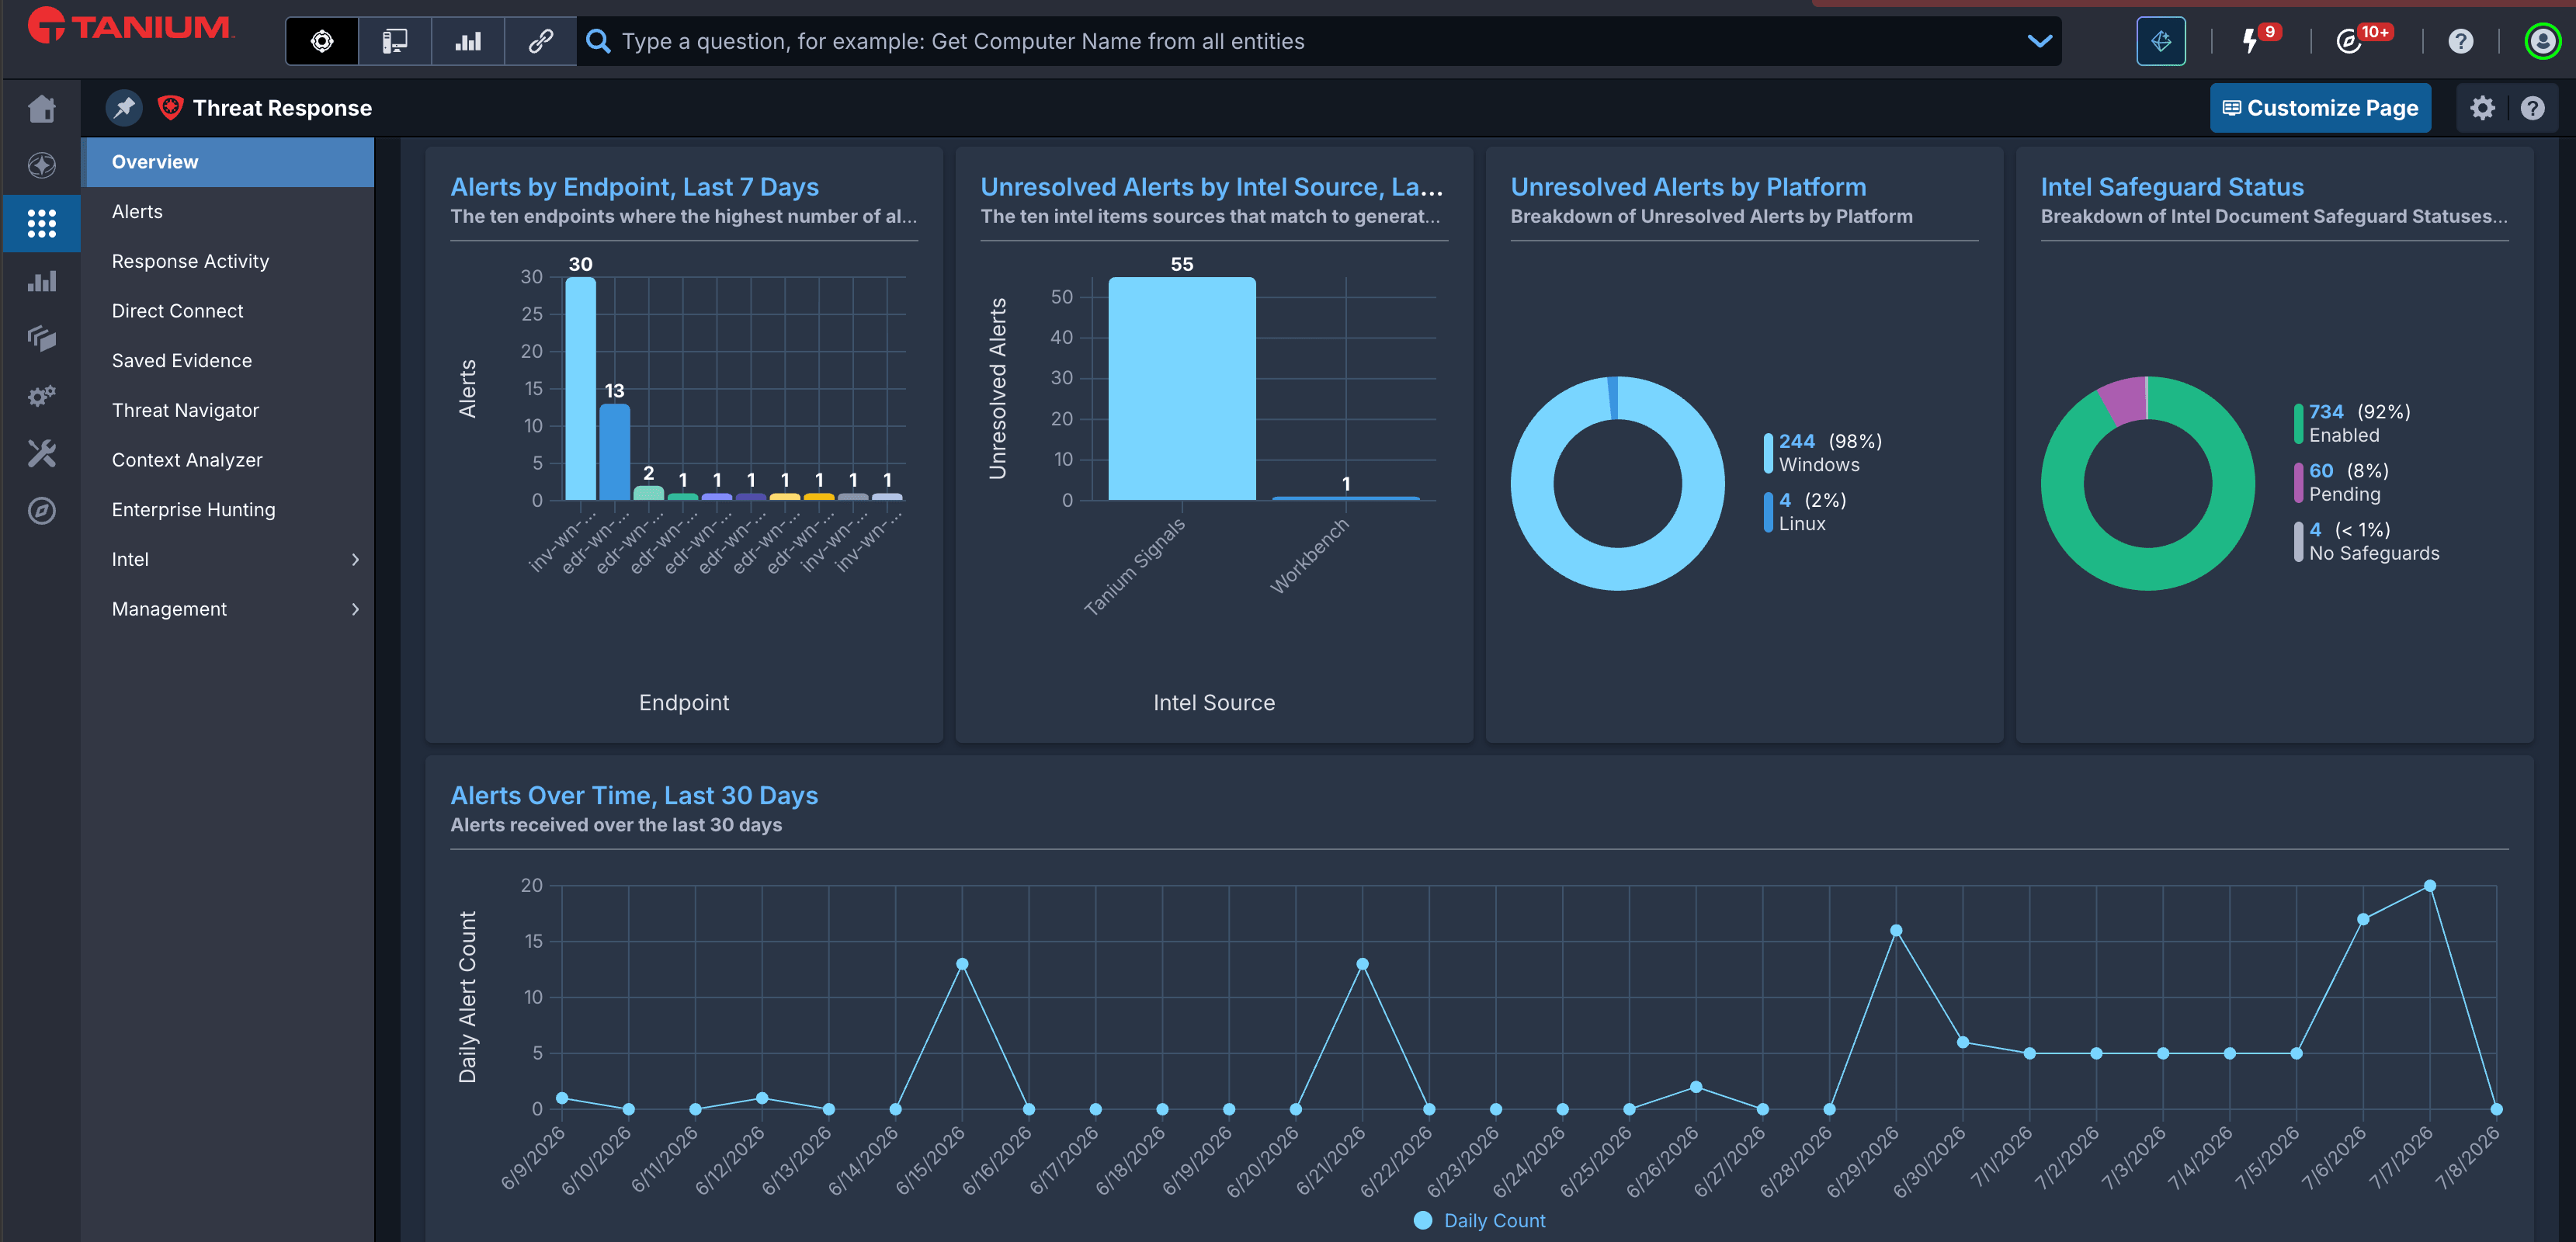
Task: Open the endpoints device icon in toolbar
Action: (395, 41)
